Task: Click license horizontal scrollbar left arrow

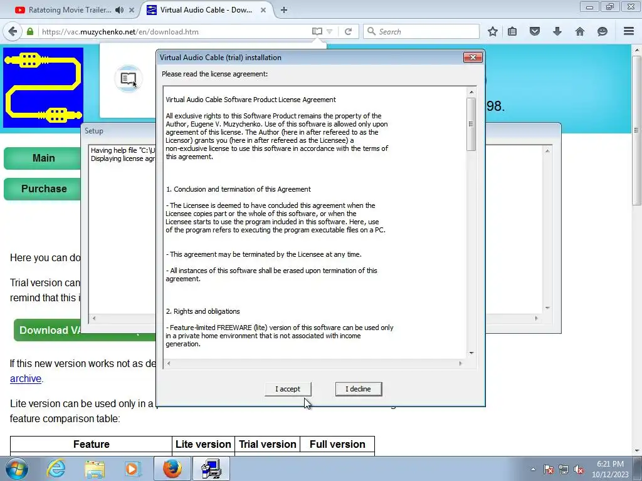Action: coord(168,363)
